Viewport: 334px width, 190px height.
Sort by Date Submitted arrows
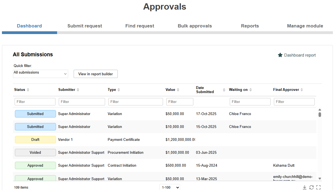coord(224,90)
